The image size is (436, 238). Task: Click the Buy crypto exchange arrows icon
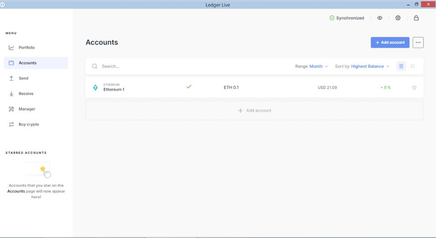tap(11, 124)
